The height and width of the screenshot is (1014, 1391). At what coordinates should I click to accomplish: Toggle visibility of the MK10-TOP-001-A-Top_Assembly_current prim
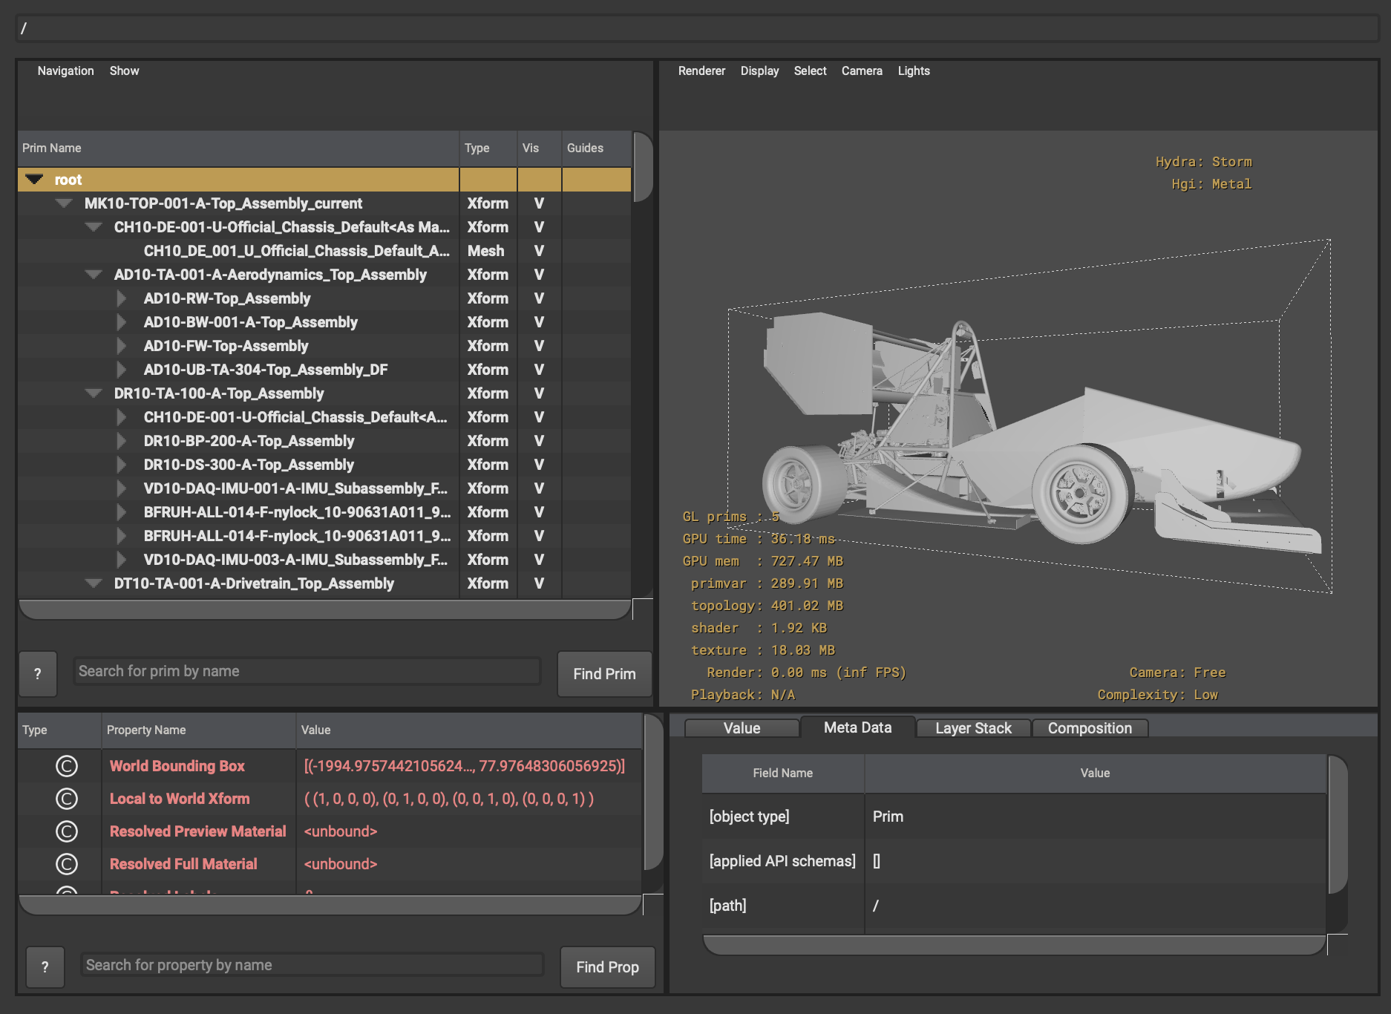(x=539, y=203)
